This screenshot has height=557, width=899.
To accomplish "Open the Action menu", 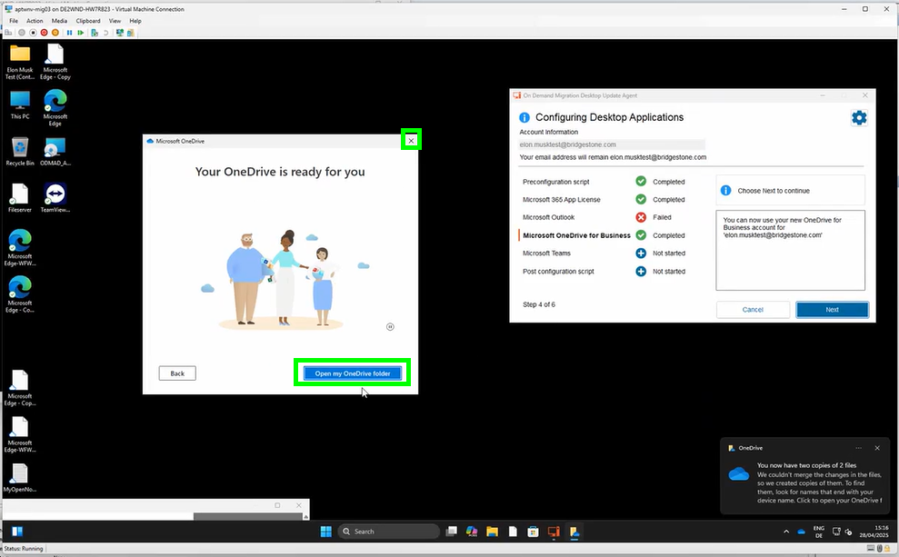I will (x=35, y=21).
